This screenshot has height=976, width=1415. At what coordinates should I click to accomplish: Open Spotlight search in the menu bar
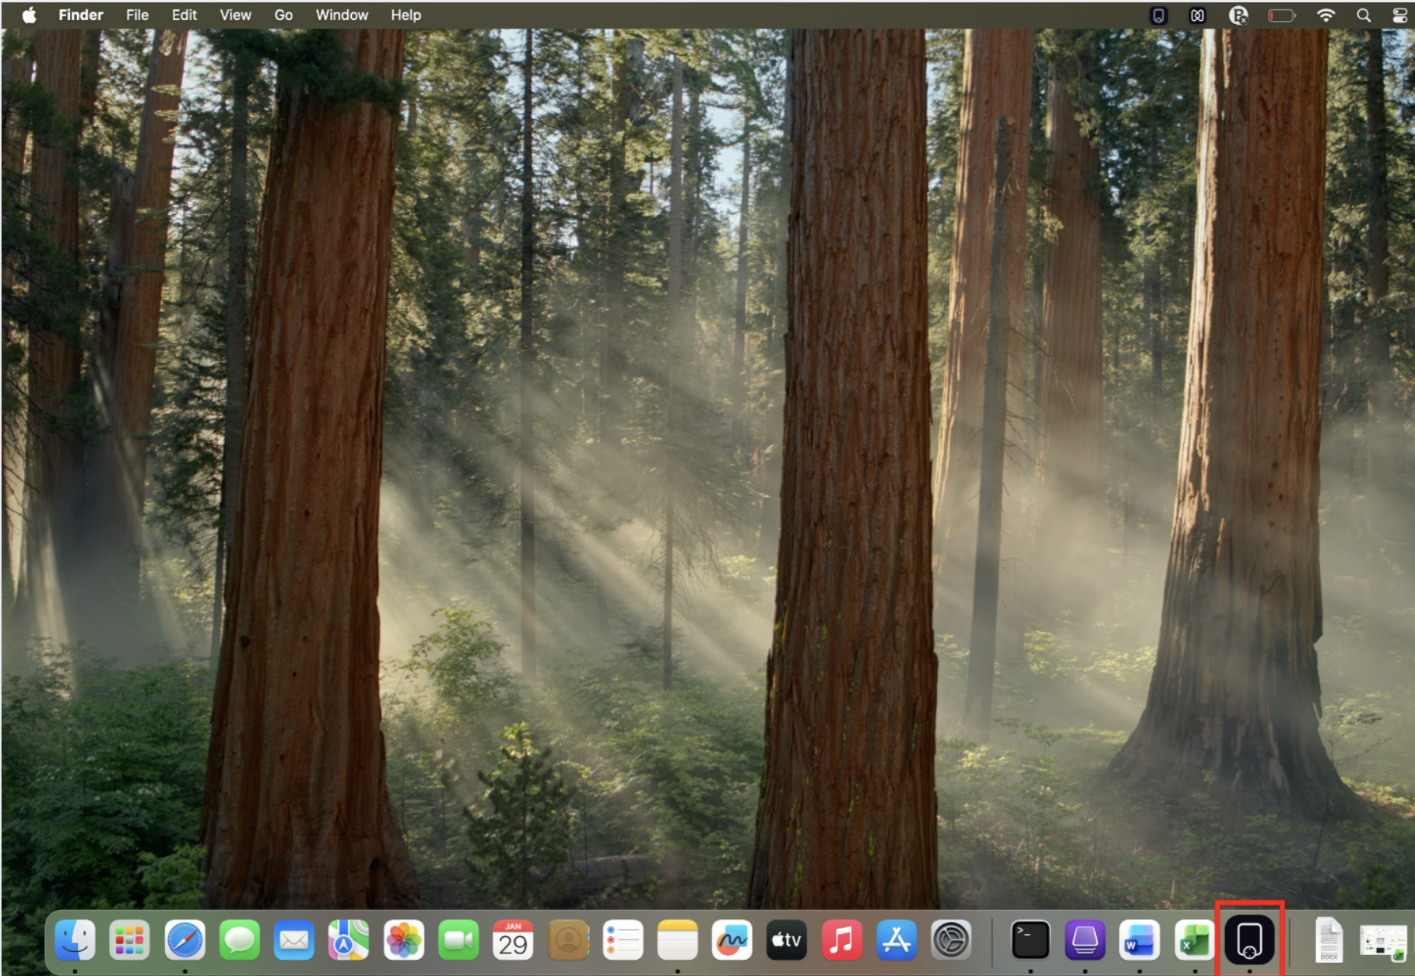1364,14
